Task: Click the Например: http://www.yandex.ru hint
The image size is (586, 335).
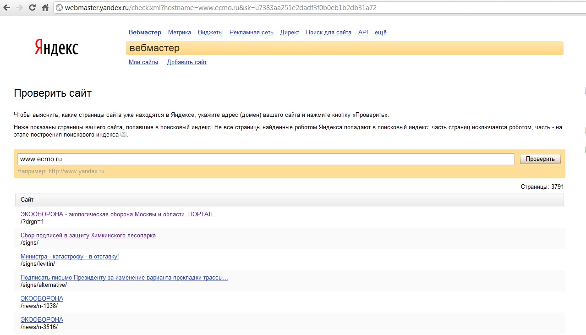Action: coord(61,171)
